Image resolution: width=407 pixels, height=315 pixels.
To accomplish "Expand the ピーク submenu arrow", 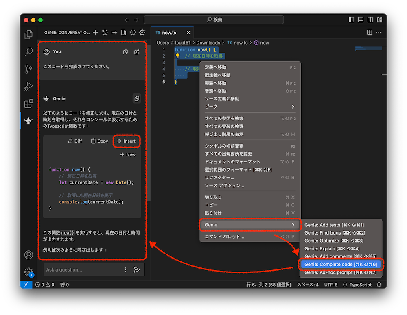I will pos(293,106).
